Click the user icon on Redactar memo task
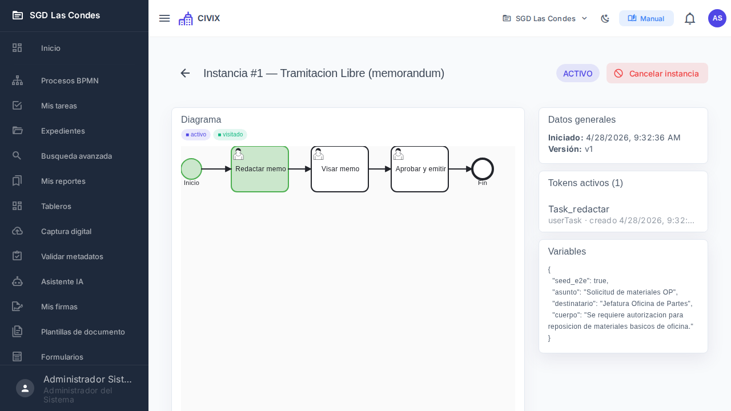Image resolution: width=731 pixels, height=411 pixels. click(239, 154)
